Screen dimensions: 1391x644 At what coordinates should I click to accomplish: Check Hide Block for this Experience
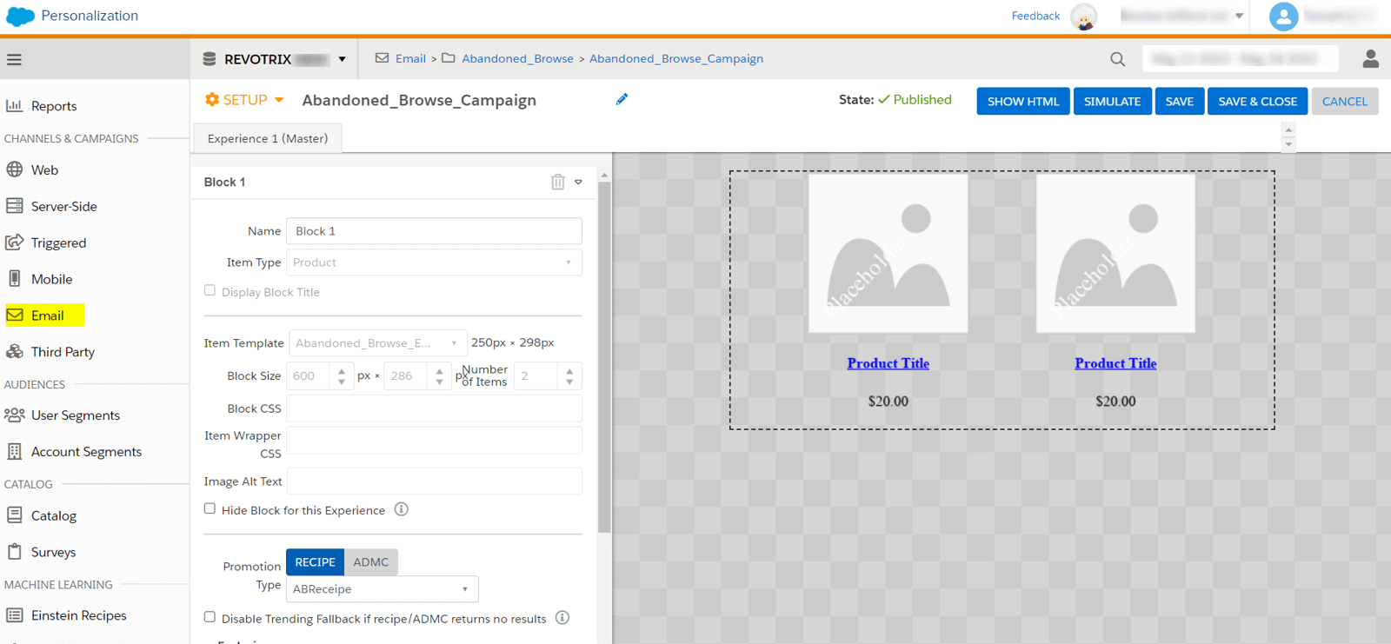[210, 508]
